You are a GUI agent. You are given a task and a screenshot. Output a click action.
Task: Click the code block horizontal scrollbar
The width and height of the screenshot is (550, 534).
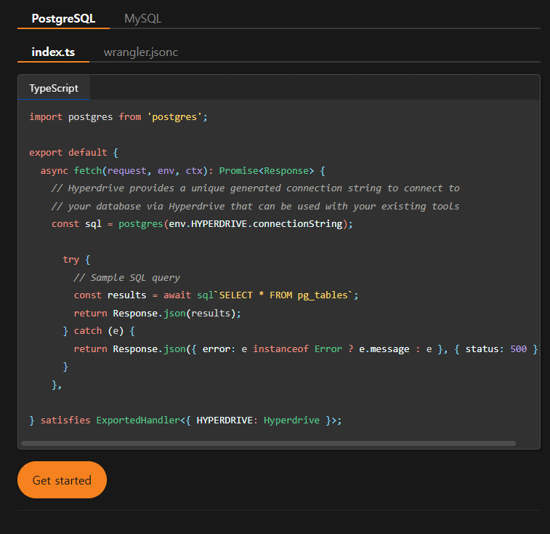point(268,442)
